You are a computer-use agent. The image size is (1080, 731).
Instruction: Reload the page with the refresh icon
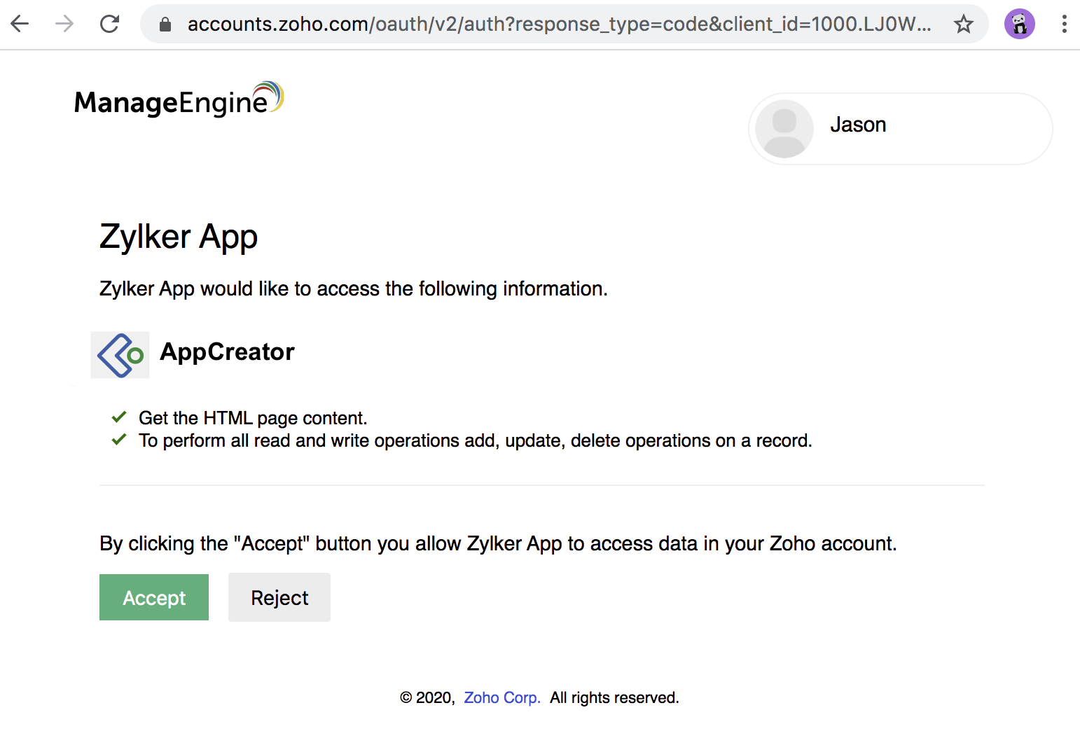click(110, 25)
